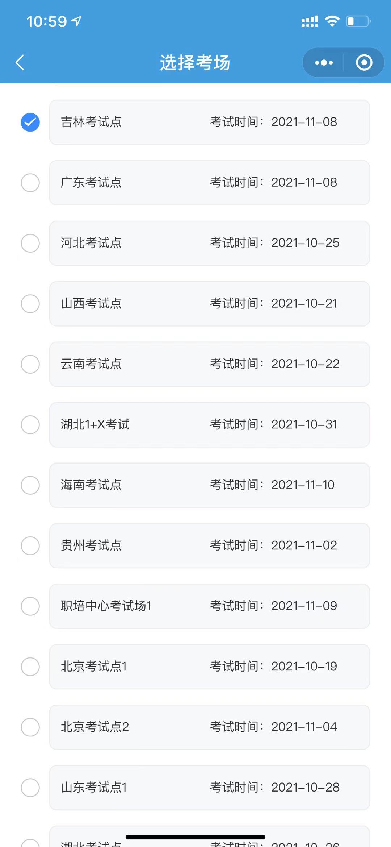Pick the 湖北1+X考试 exam card

click(x=209, y=424)
